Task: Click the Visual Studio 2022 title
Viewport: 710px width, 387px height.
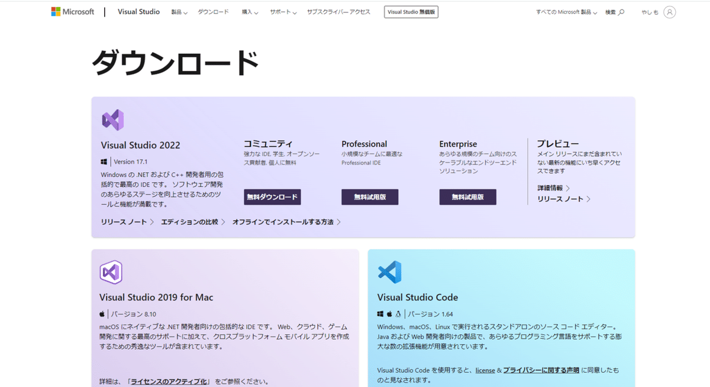Action: click(141, 145)
